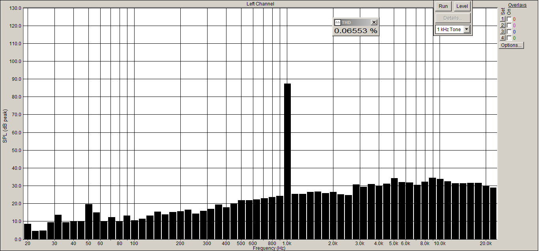Click the Details button
The width and height of the screenshot is (539, 251).
(453, 18)
